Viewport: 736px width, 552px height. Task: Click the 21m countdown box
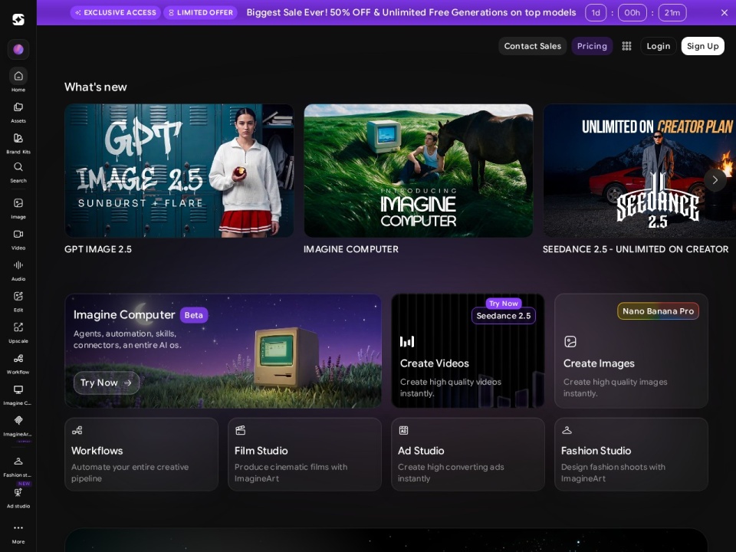tap(672, 13)
